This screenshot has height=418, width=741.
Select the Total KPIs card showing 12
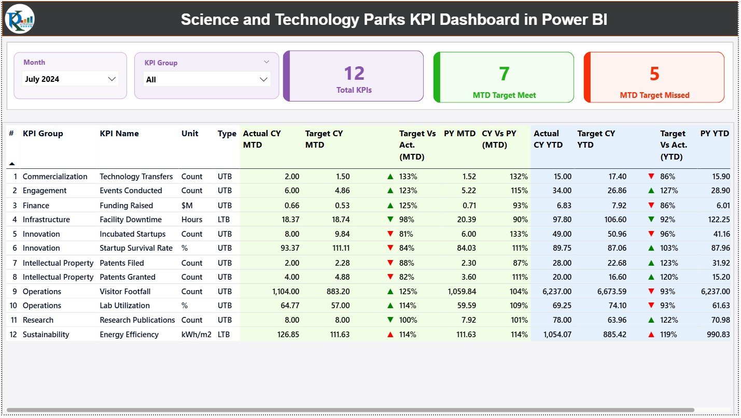(353, 76)
